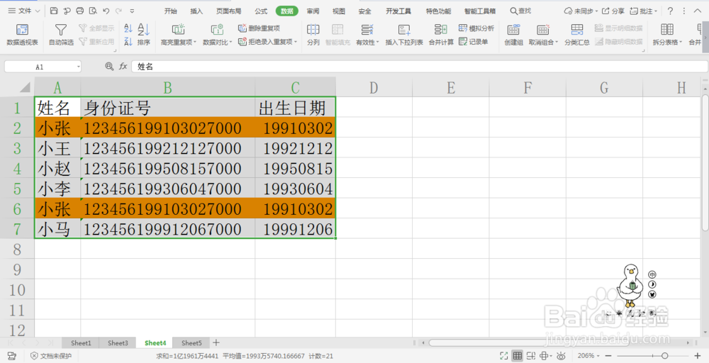Screen dimensions: 709x363
Task: Switch to the Sheet3 tab
Action: click(x=118, y=343)
